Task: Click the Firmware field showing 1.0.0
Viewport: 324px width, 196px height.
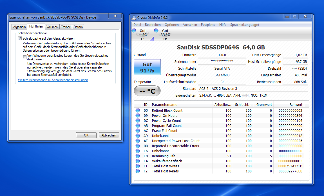Action: click(x=222, y=55)
